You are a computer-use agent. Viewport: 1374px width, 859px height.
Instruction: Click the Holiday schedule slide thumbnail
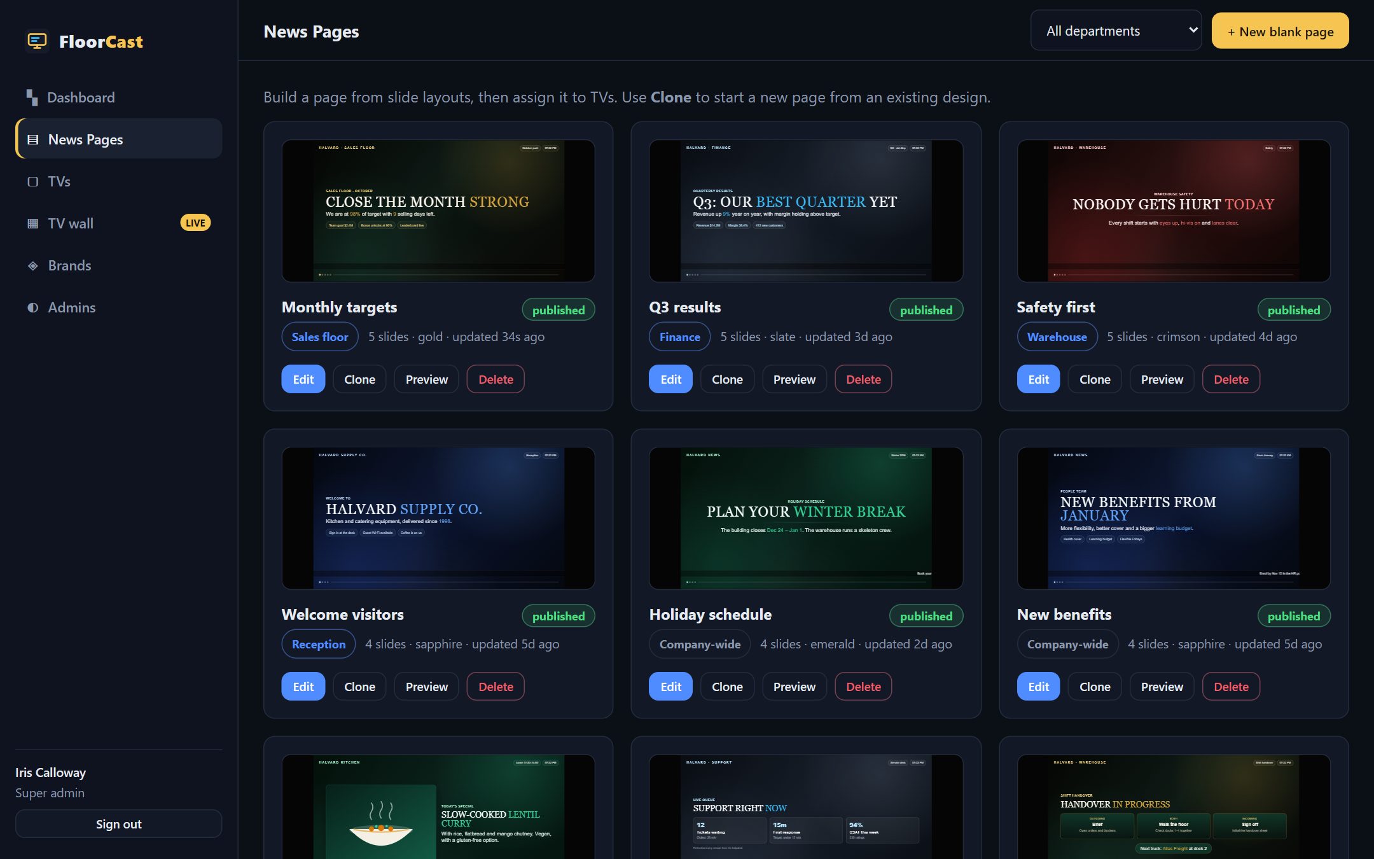click(806, 518)
